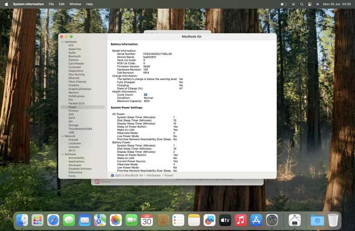Select Memory in the sidebar
Screen dimensions: 355x231
coord(74,92)
